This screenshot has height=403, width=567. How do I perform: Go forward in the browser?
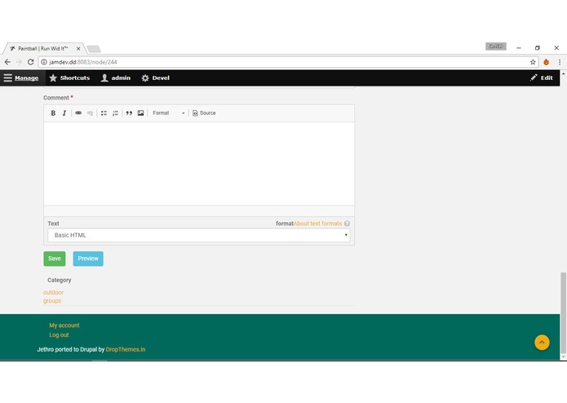click(x=19, y=62)
